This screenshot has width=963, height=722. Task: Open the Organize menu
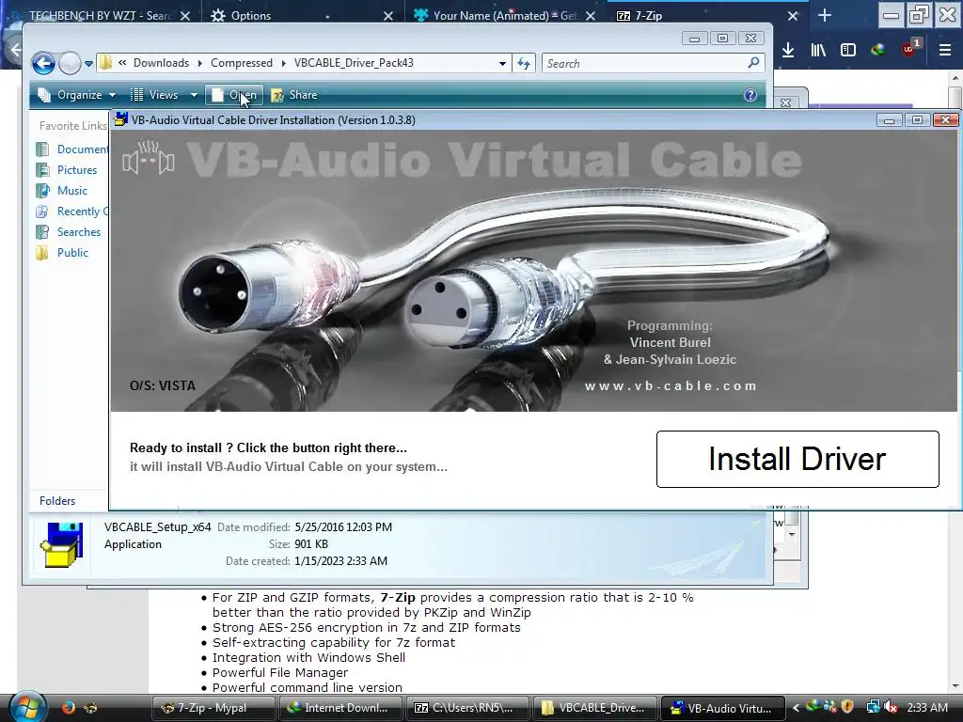tap(77, 95)
